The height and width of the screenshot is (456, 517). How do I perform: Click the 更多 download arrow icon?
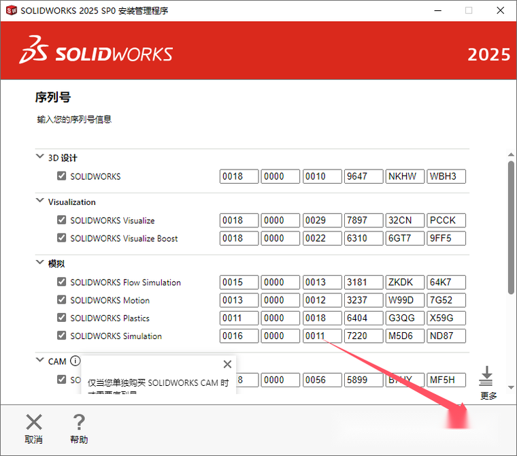pos(487,376)
